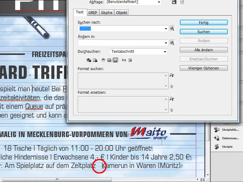Open the Objekt tab
The width and height of the screenshot is (243, 182).
121,12
